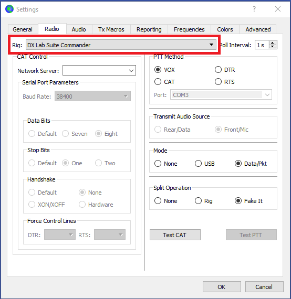291x299 pixels.
Task: Choose Handshake Hardware option
Action: [x=96, y=205]
